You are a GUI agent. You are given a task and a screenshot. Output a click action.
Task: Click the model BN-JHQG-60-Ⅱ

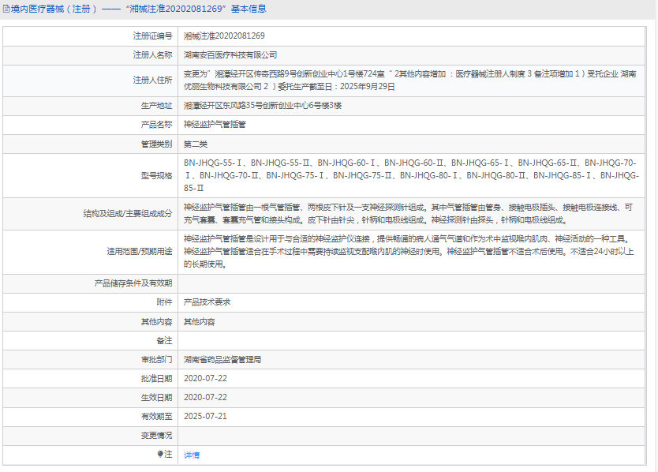tap(413, 163)
